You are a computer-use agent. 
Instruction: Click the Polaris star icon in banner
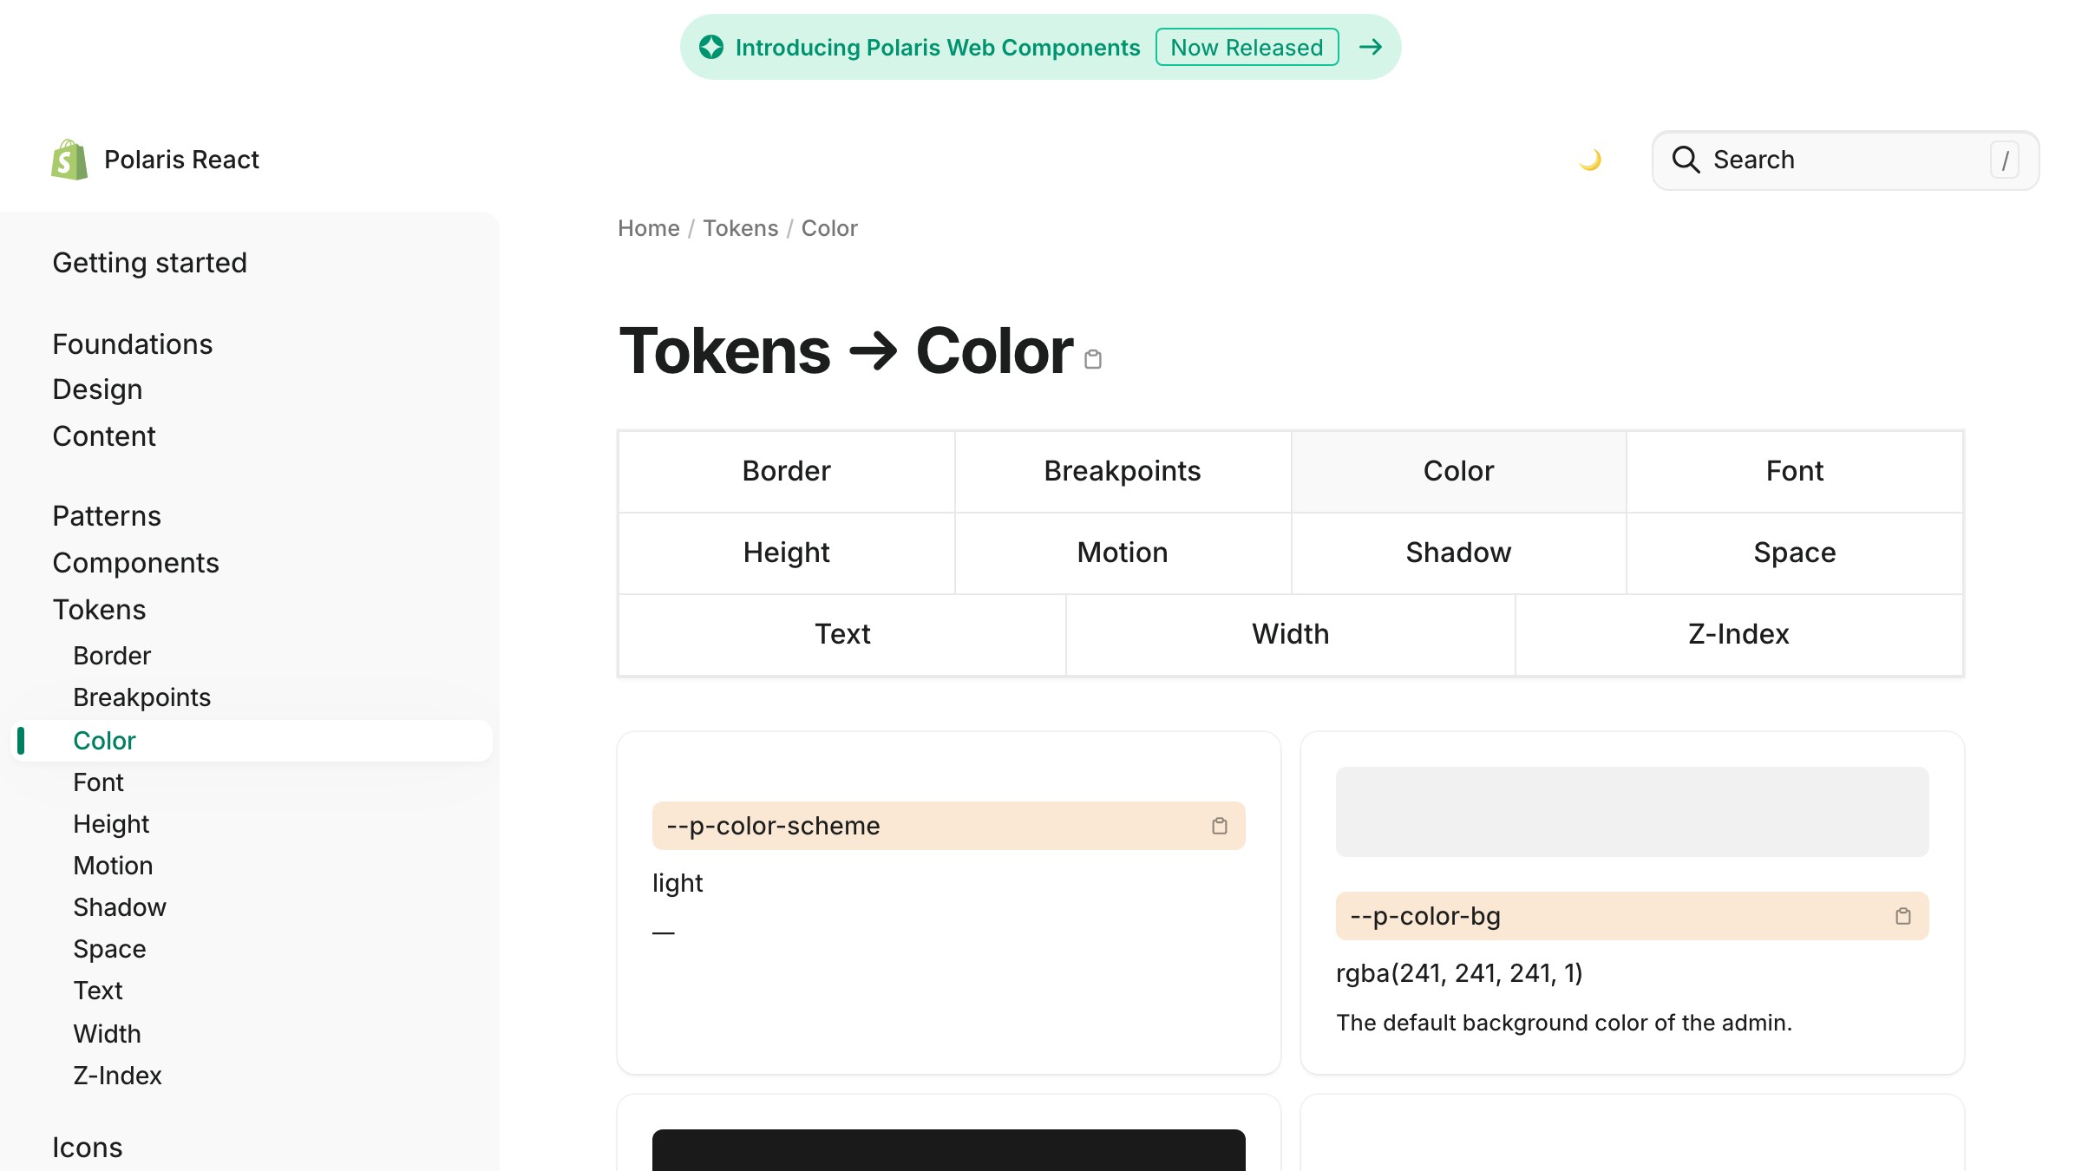point(711,47)
